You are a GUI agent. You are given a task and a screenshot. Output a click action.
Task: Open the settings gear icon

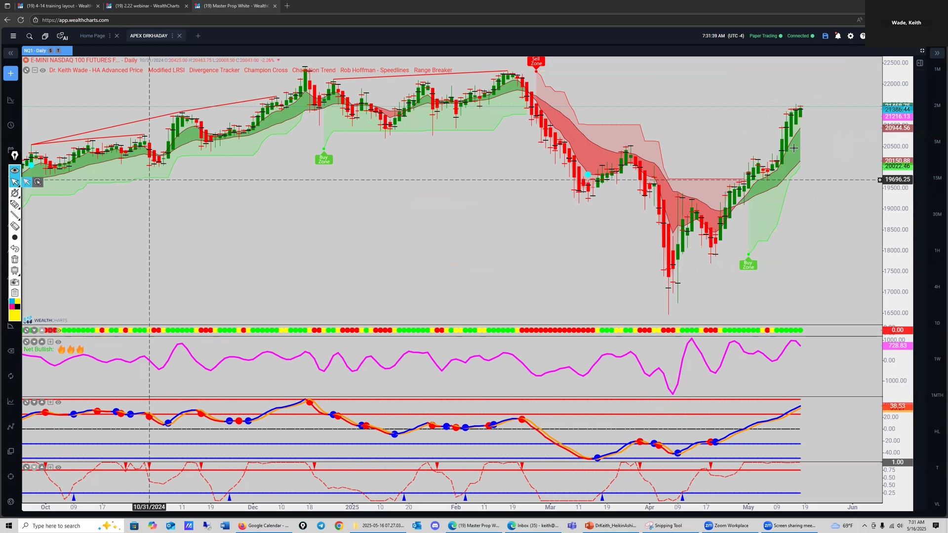point(850,36)
